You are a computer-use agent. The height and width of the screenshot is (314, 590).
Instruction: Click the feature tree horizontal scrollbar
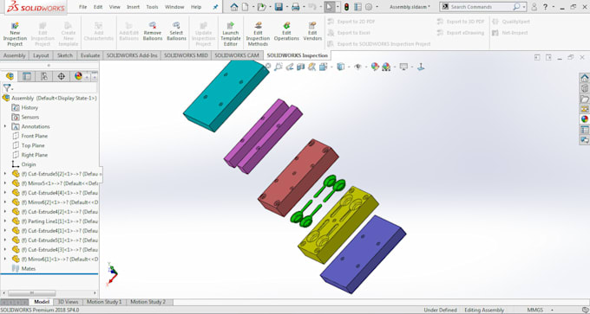[x=31, y=293]
